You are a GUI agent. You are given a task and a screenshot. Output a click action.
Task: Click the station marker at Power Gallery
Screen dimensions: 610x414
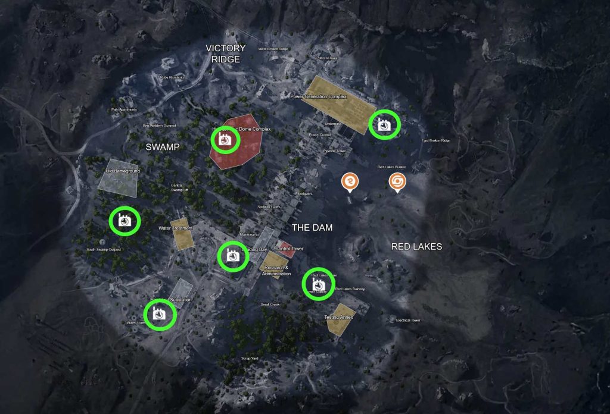pyautogui.click(x=319, y=284)
